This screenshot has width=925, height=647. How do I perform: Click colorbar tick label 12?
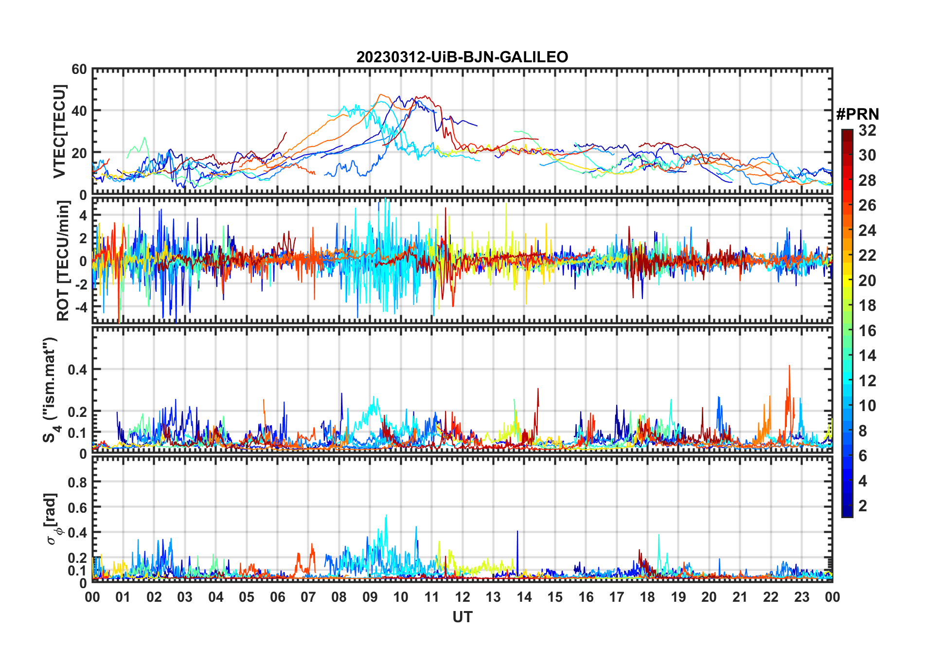(867, 381)
